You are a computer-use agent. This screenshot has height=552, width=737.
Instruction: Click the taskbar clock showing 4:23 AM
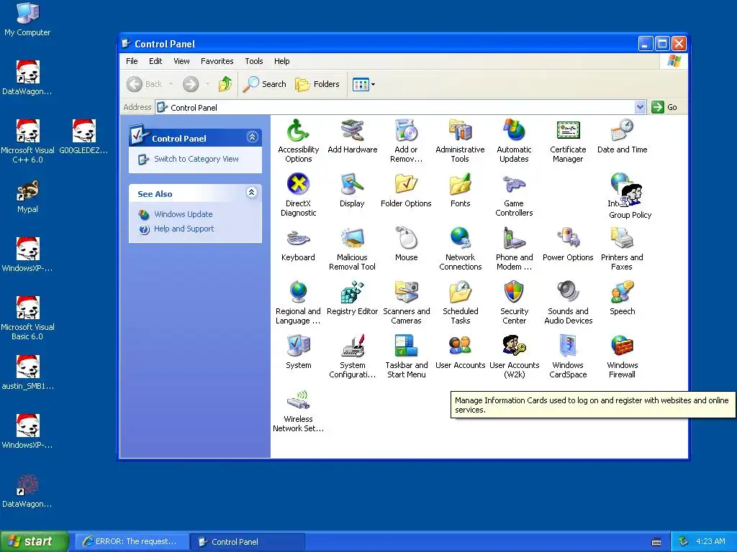click(710, 542)
